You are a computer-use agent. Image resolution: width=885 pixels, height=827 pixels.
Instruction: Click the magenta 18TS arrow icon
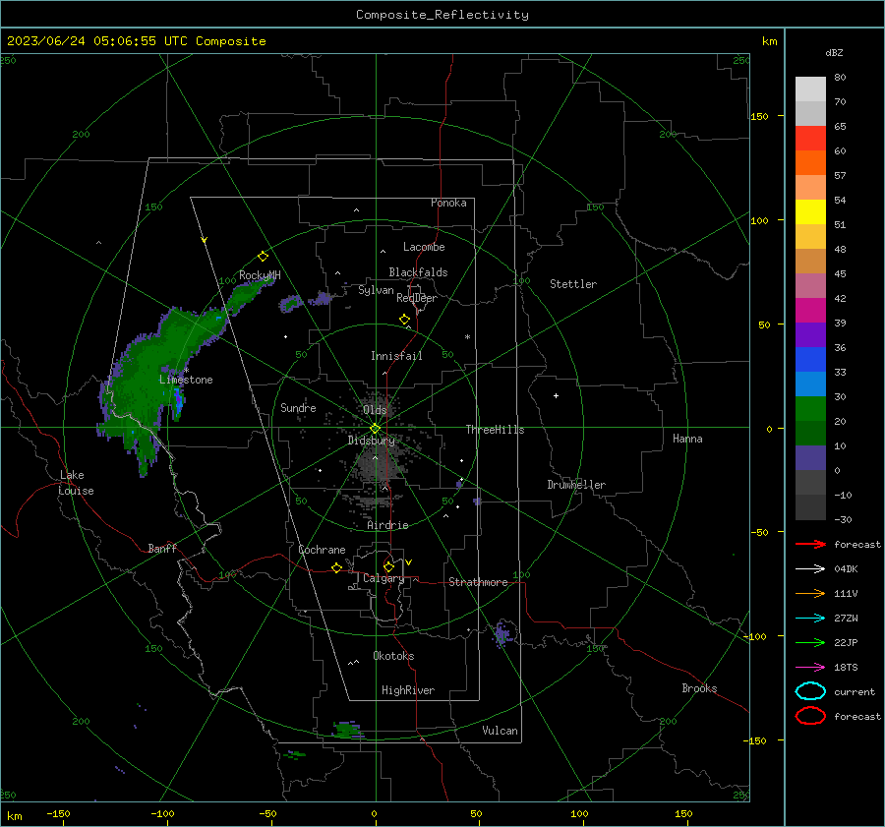(x=810, y=668)
